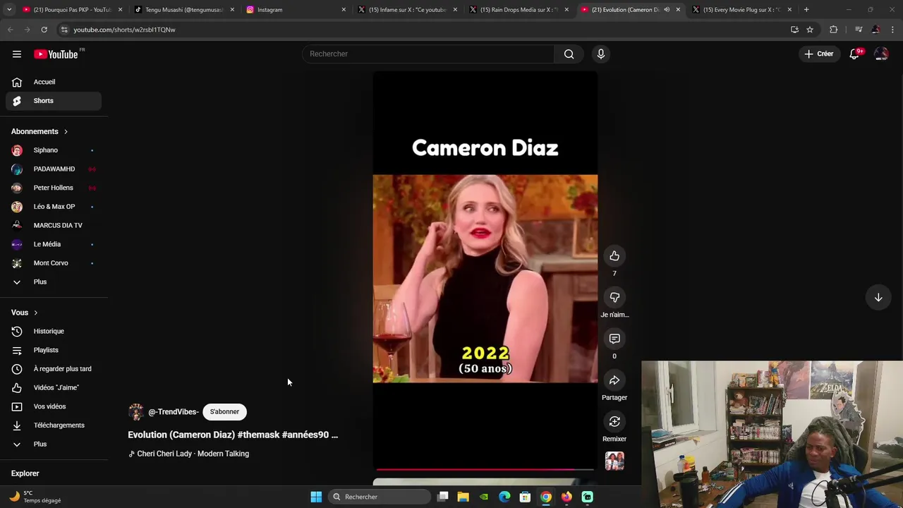Open Cheri Cheri Lady sound link

[x=193, y=454]
